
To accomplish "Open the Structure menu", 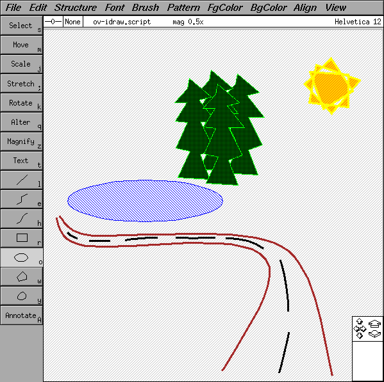I will (x=76, y=8).
